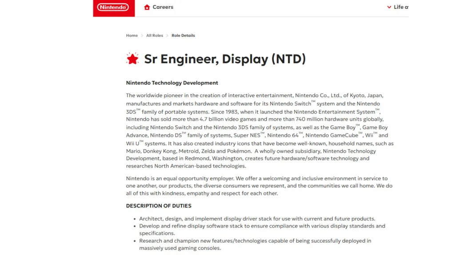455x255 pixels.
Task: Expand the Life at dropdown chevron
Action: [x=389, y=7]
